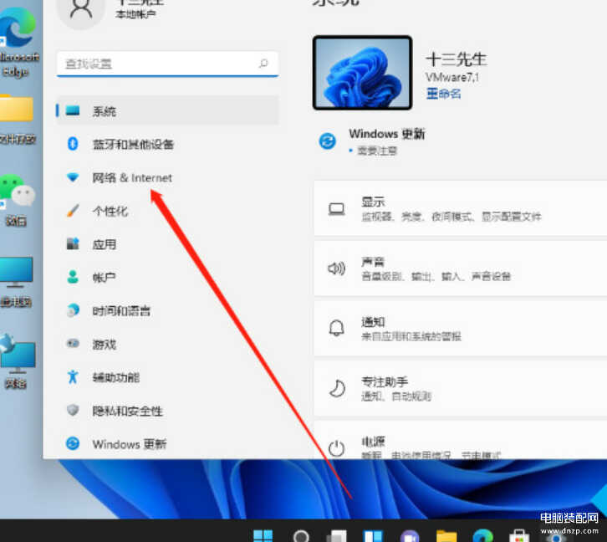The height and width of the screenshot is (542, 607).
Task: Click the Windows 更新 sidebar icon
Action: click(x=73, y=444)
